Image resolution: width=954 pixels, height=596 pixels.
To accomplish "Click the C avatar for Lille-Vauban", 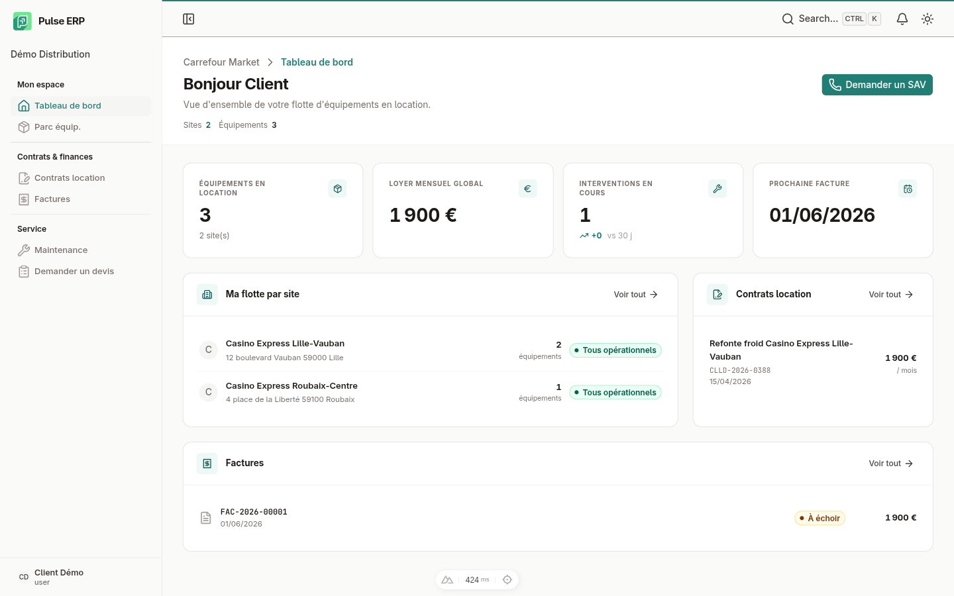I will tap(209, 350).
